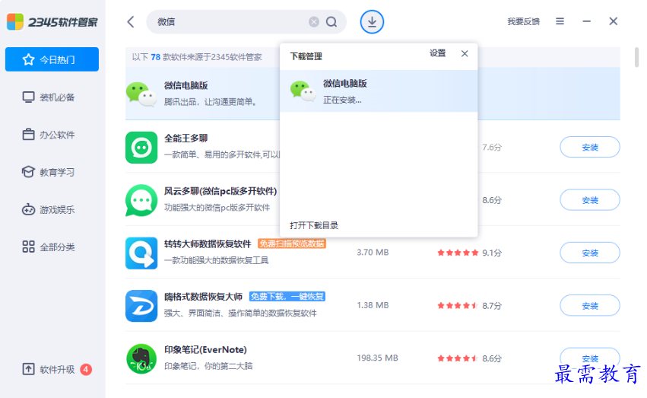Click the red 4 update badge
This screenshot has height=398, width=647.
(86, 369)
